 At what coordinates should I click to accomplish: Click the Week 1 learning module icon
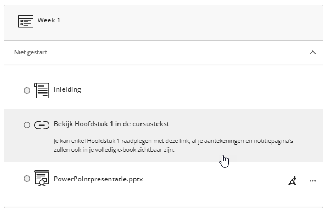click(26, 21)
